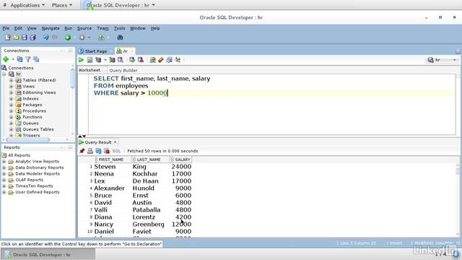Expand the OLAP Reports folder

(x=4, y=180)
